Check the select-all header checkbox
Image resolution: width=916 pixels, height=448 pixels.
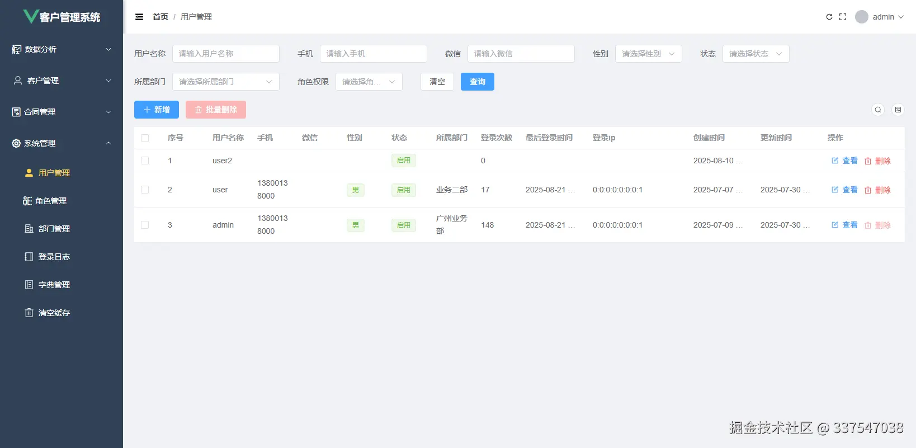pyautogui.click(x=145, y=138)
